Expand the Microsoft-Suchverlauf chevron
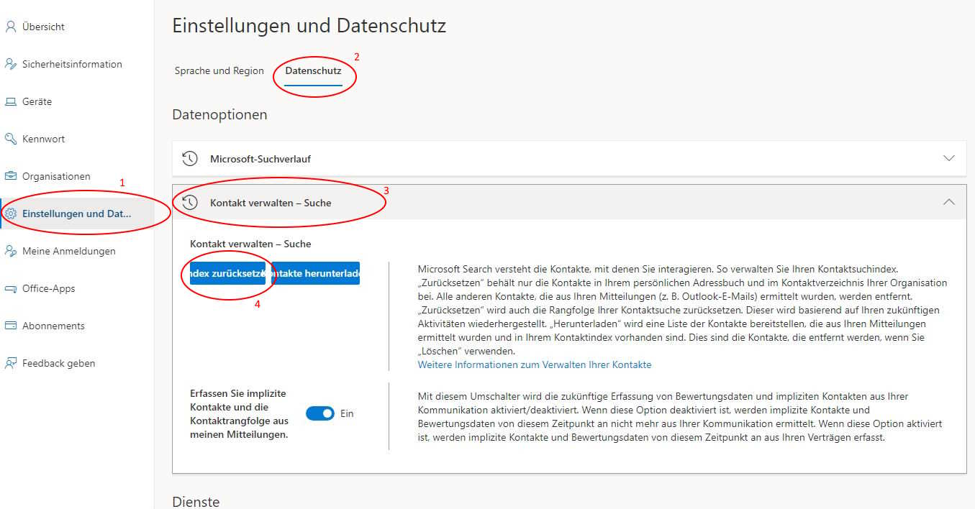This screenshot has height=509, width=975. click(x=948, y=158)
